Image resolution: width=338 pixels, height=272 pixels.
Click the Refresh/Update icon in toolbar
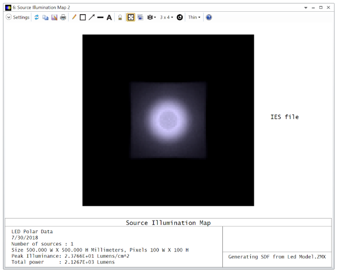tap(36, 17)
